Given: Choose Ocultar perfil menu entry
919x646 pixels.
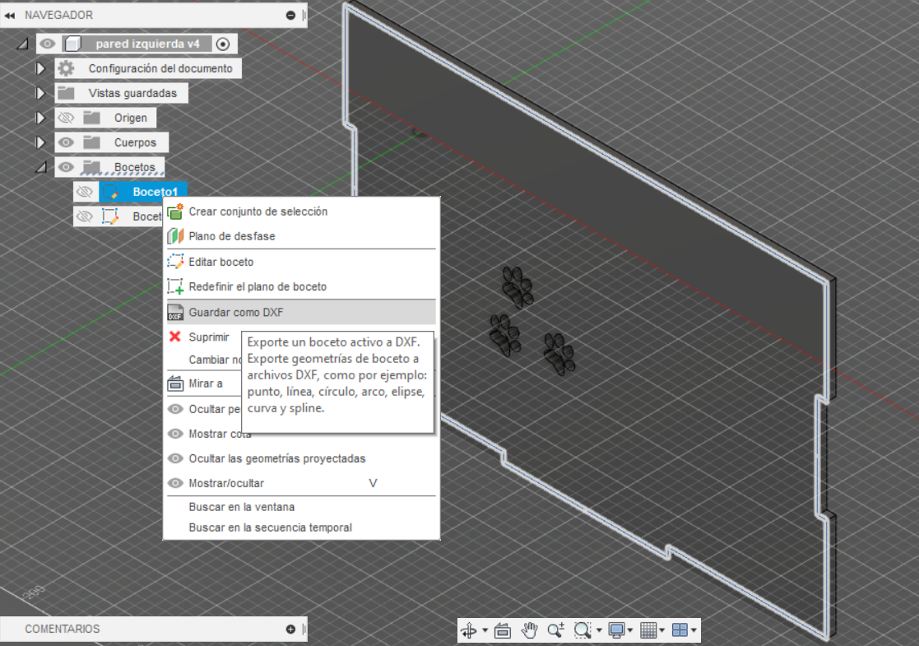Looking at the screenshot, I should (204, 409).
